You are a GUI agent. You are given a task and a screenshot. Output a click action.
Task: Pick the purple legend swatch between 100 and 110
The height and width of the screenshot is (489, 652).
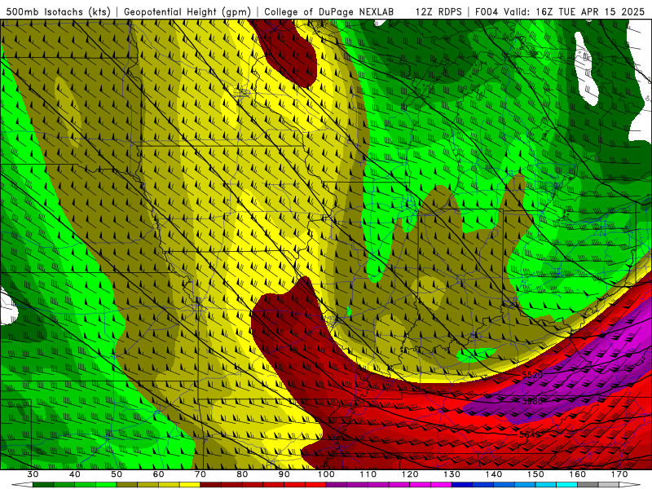pyautogui.click(x=337, y=485)
